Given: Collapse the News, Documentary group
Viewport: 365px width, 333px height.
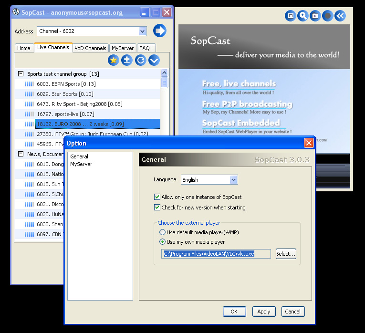Looking at the screenshot, I should tap(21, 154).
